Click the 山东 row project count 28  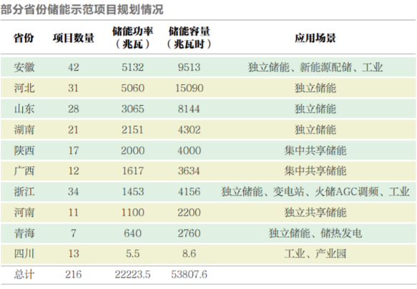74,108
